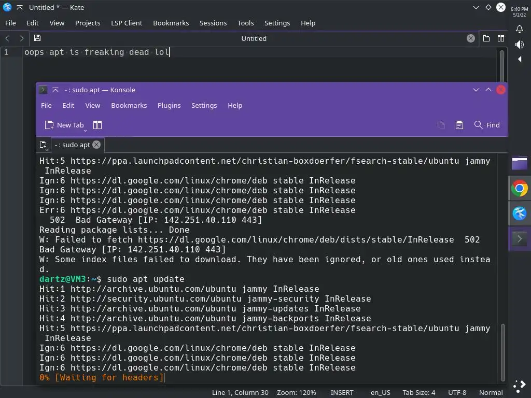
Task: Maximize the Konsole window
Action: 488,90
